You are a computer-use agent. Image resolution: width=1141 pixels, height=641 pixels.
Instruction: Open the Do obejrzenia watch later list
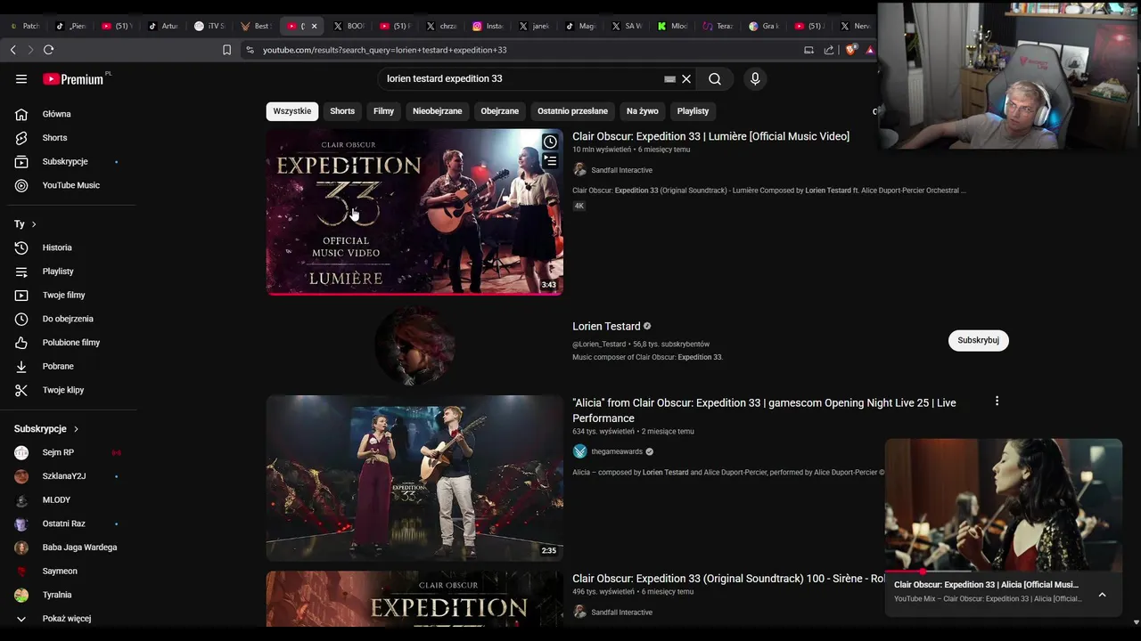click(68, 319)
